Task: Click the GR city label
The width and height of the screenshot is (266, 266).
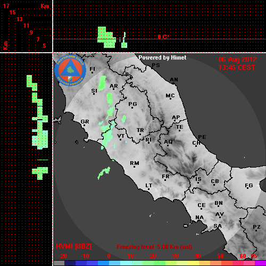Action: pos(85,122)
